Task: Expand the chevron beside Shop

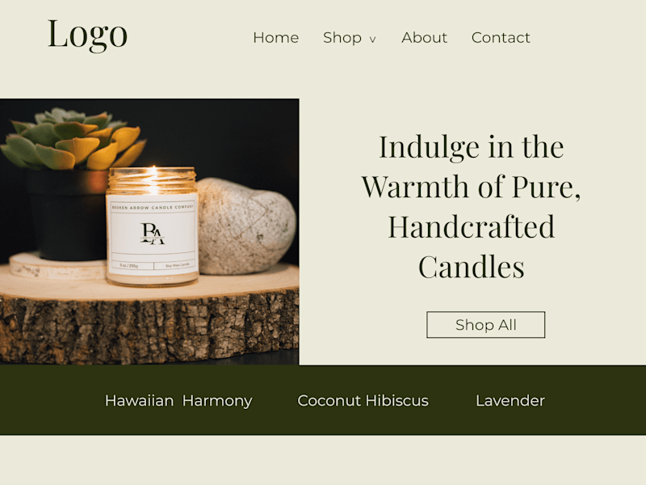Action: tap(372, 40)
